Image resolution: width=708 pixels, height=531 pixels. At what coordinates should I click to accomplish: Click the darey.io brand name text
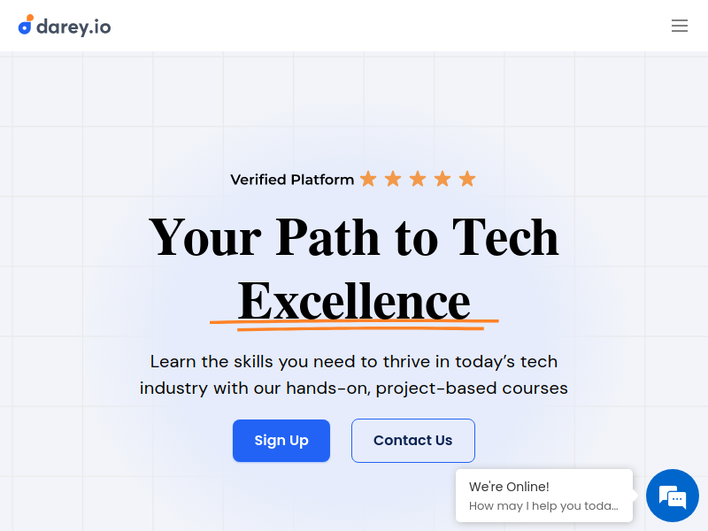pos(73,27)
